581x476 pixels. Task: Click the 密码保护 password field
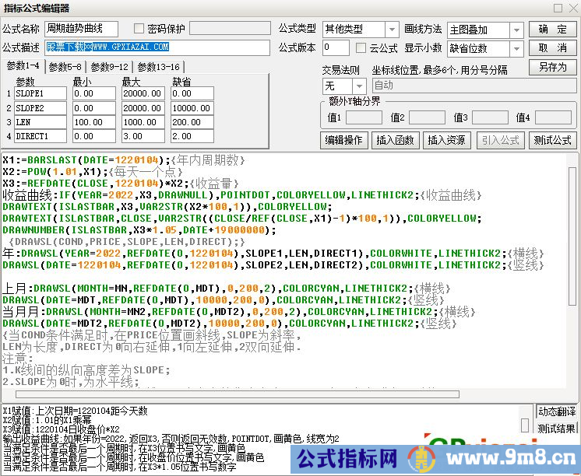tap(230, 29)
